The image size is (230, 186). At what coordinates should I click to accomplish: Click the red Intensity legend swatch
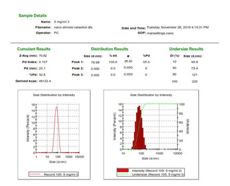pyautogui.click(x=124, y=170)
